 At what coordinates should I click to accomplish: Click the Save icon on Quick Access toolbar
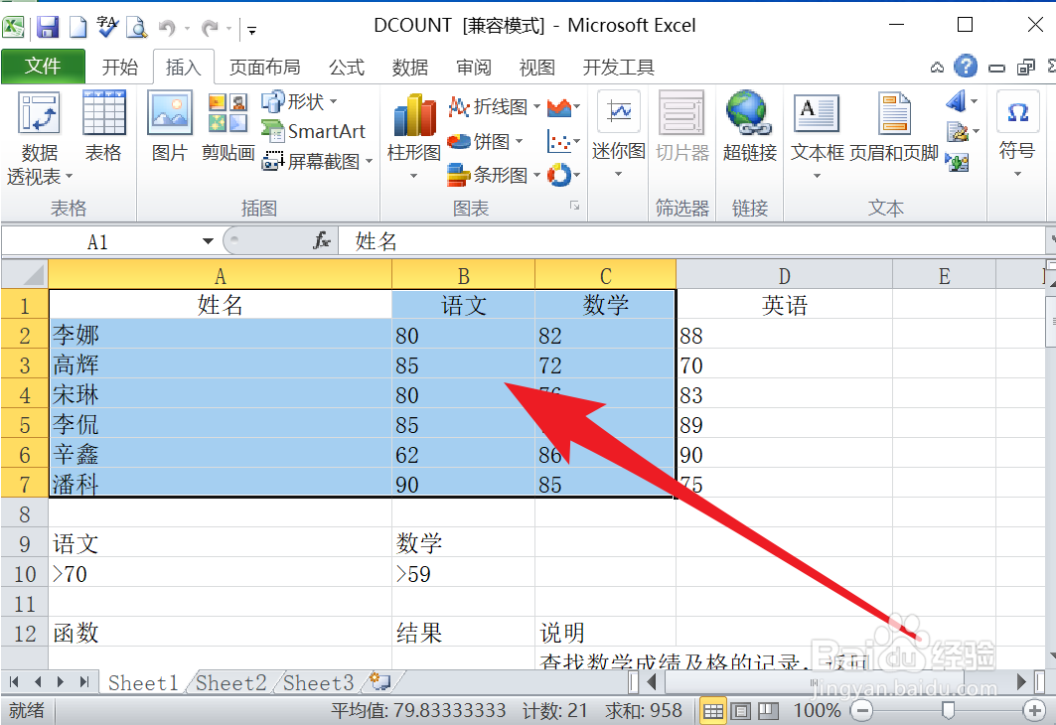(x=48, y=25)
